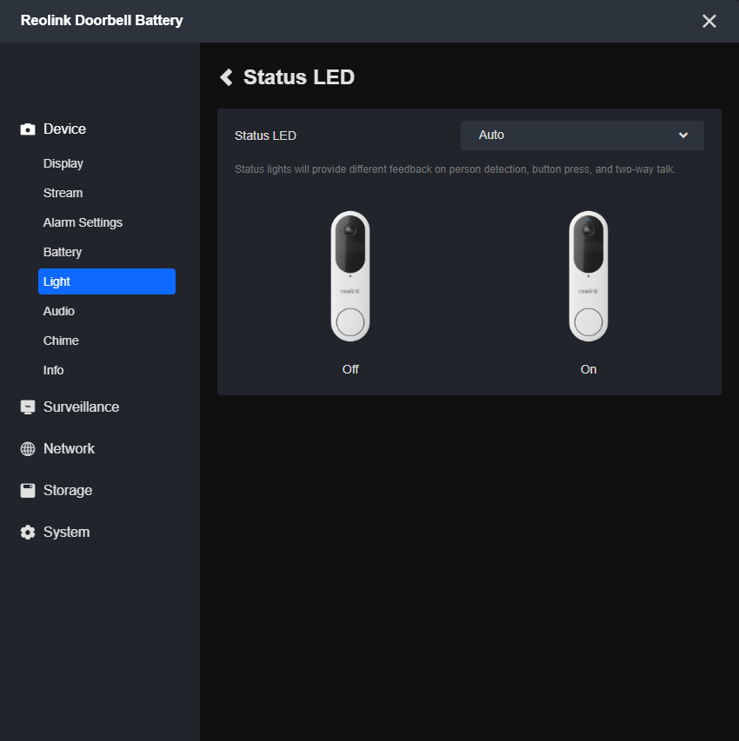This screenshot has height=741, width=739.
Task: Open the Status LED Auto dropdown
Action: [583, 136]
